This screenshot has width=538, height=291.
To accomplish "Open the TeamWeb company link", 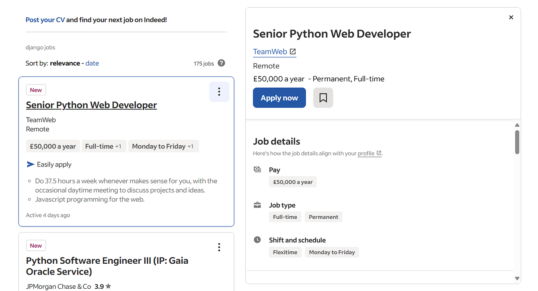I will pyautogui.click(x=270, y=52).
